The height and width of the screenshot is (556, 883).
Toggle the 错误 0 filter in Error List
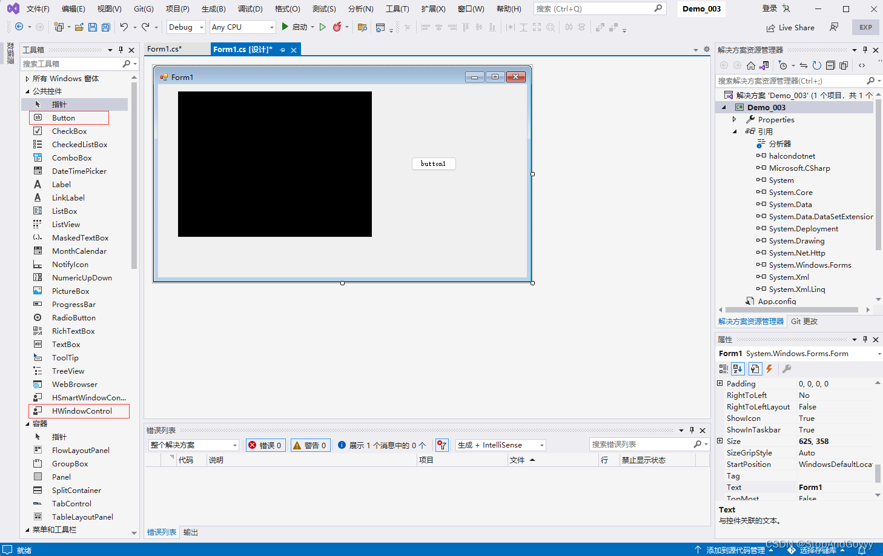pos(265,445)
